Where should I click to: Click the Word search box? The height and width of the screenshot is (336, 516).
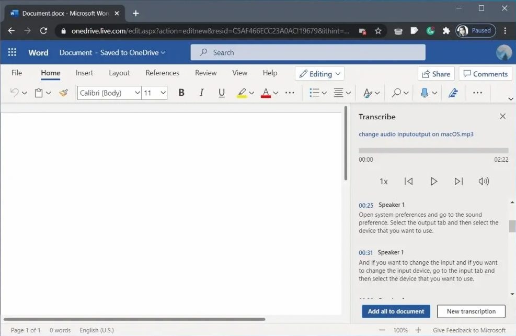[x=308, y=52]
